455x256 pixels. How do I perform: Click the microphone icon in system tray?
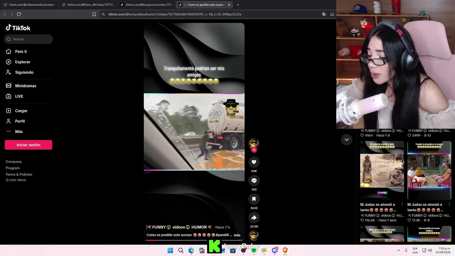click(406, 250)
